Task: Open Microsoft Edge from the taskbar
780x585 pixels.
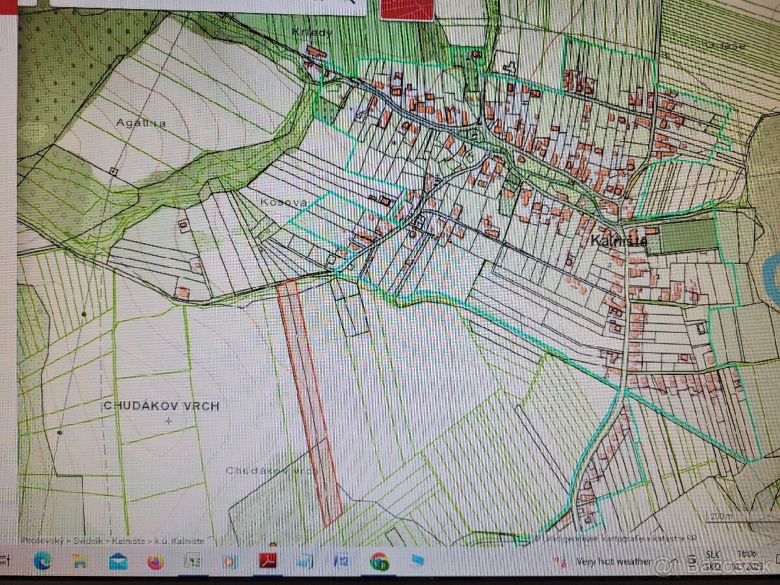Action: coord(43,560)
